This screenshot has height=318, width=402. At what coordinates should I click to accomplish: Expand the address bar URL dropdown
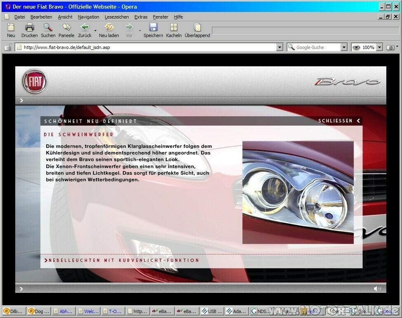[280, 47]
